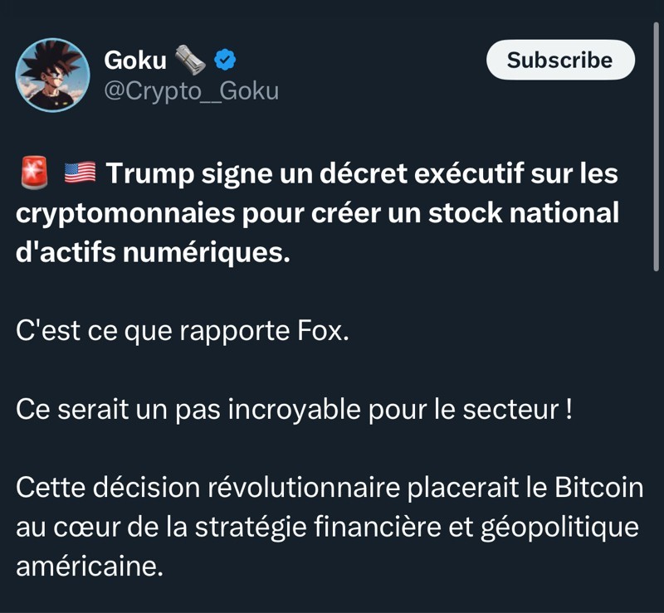Click the word Trump in the headline

148,173
